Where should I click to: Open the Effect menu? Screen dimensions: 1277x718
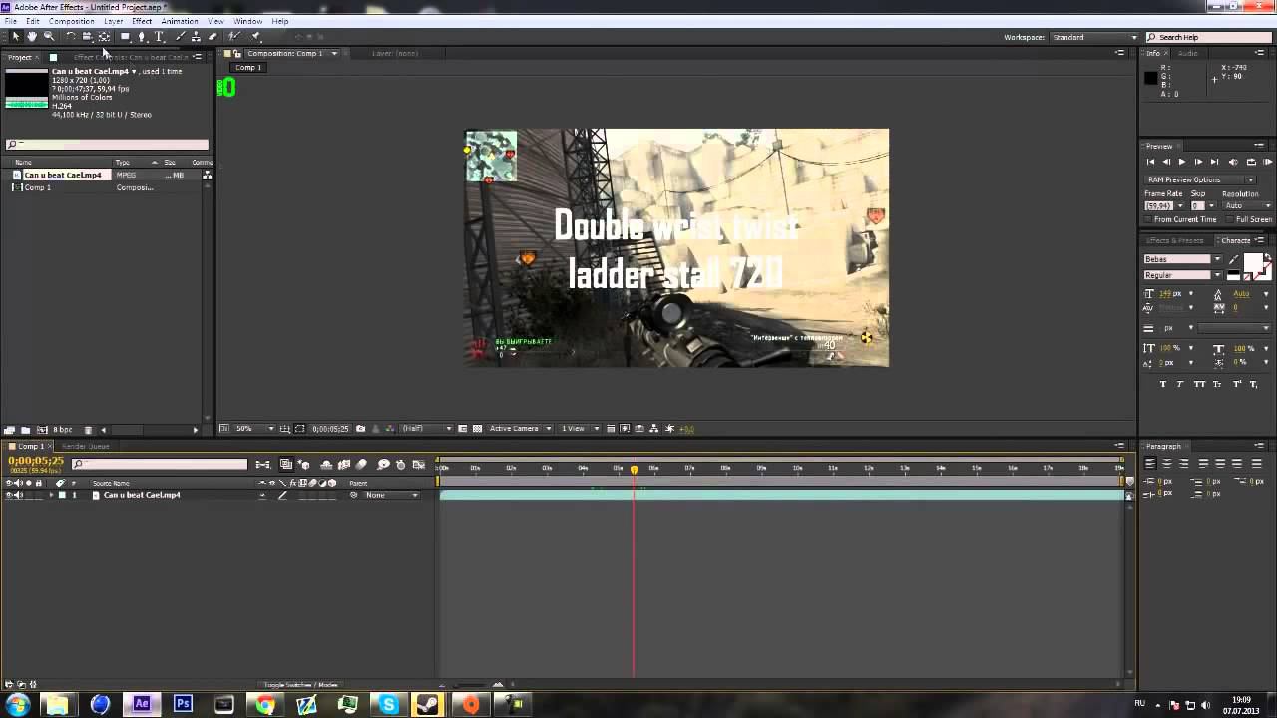coord(142,21)
